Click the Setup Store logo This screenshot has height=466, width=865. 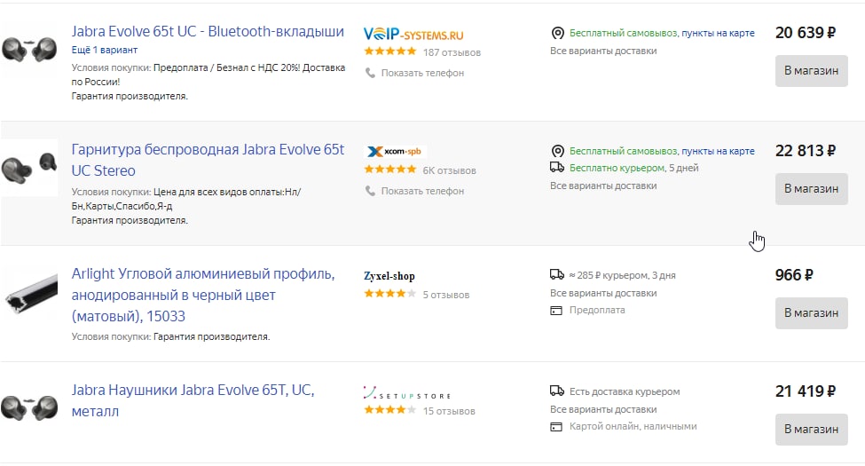tap(407, 393)
